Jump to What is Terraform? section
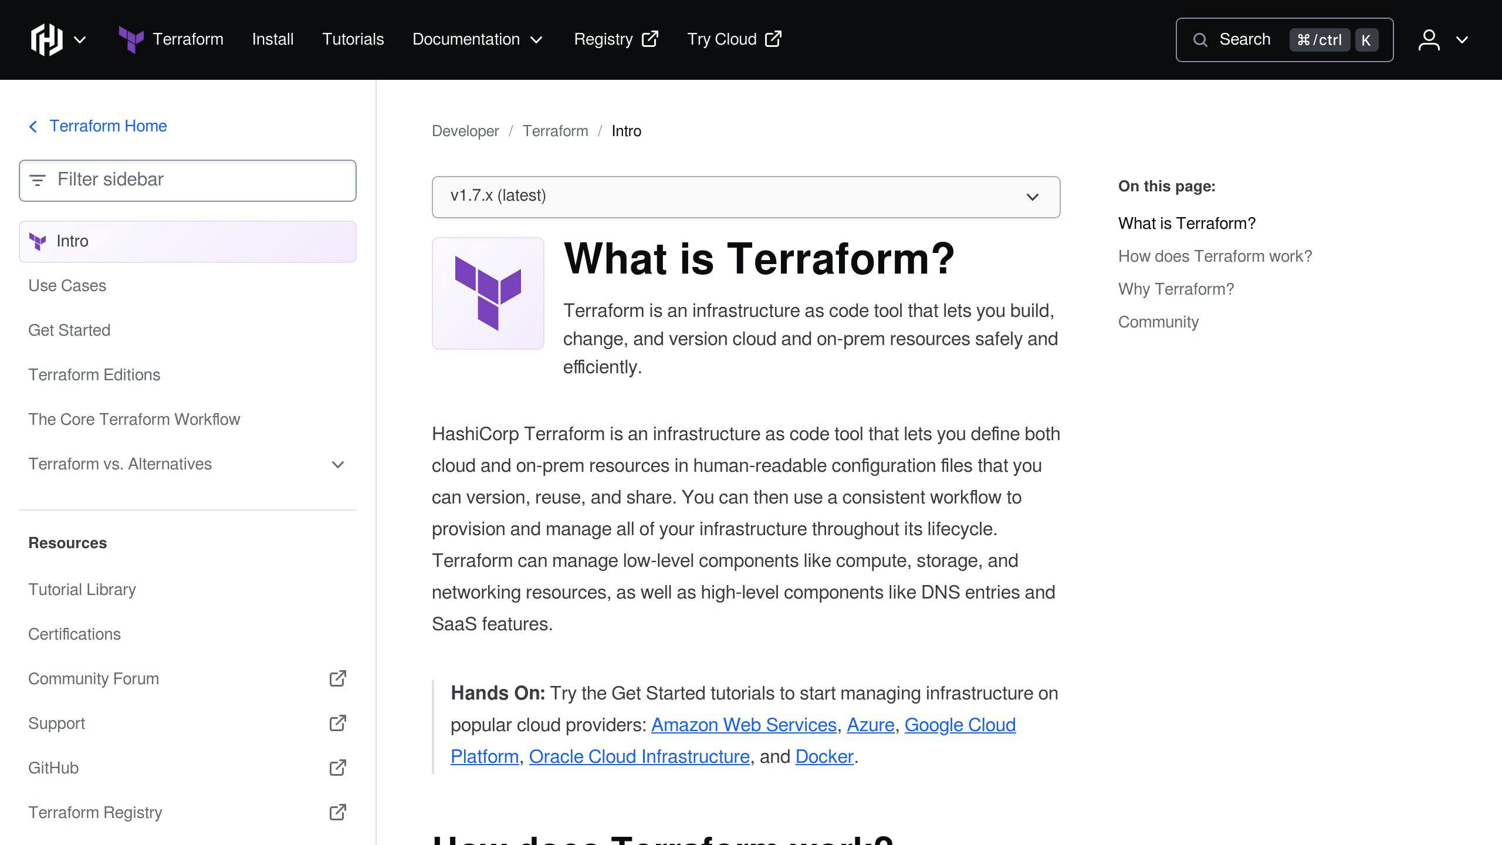The width and height of the screenshot is (1502, 845). (1186, 224)
